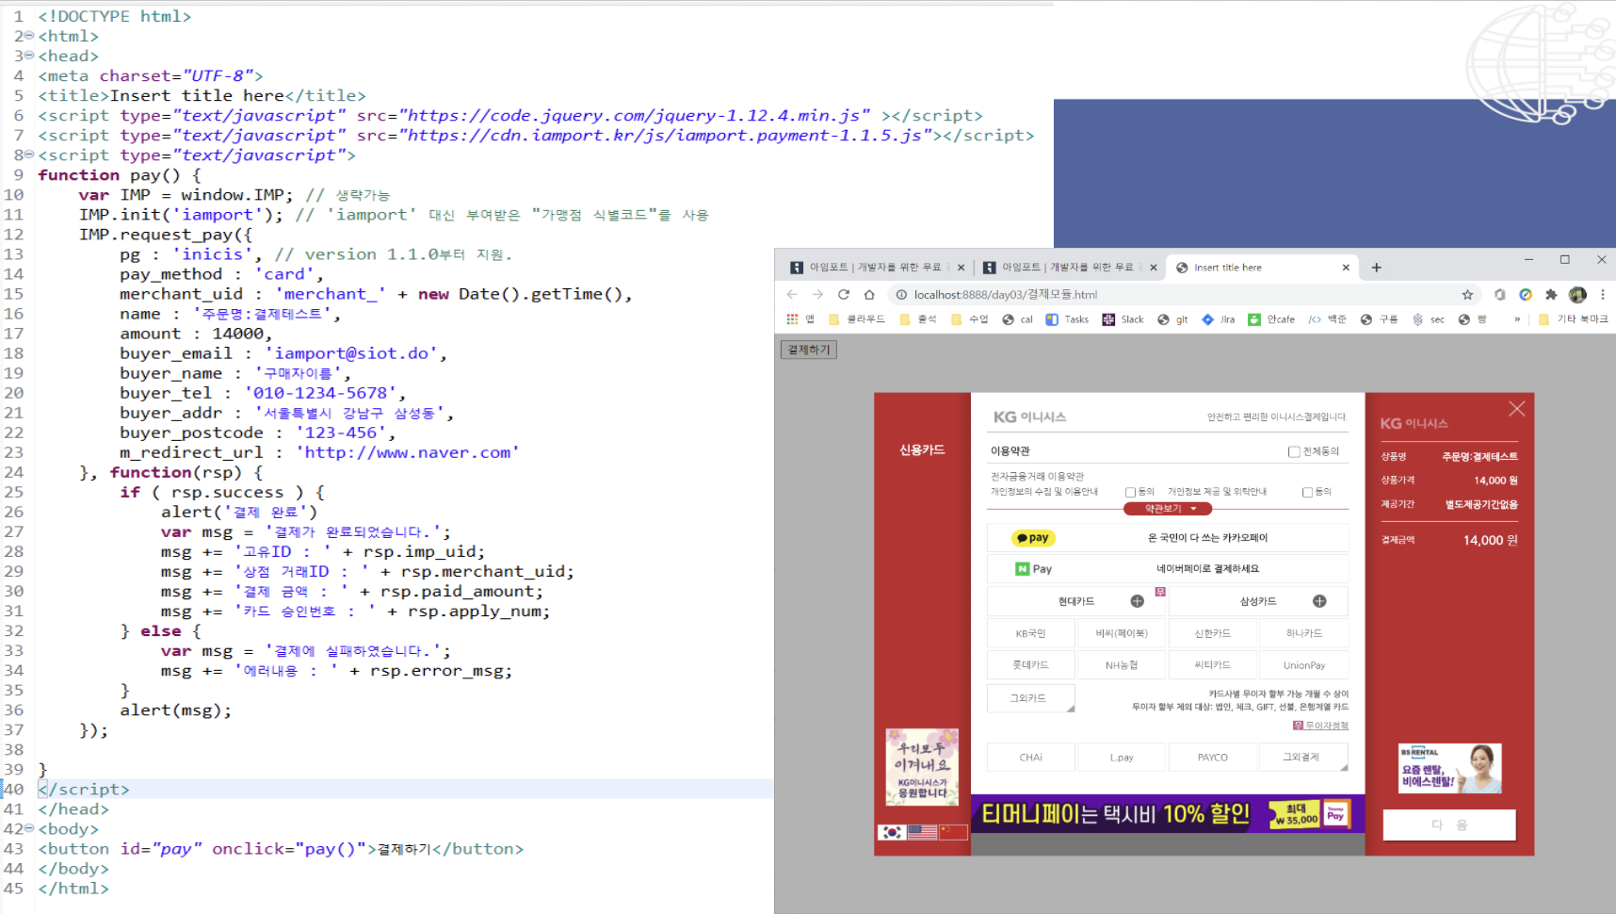The image size is (1616, 914).
Task: Select CHAi payment method
Action: [x=1031, y=758]
